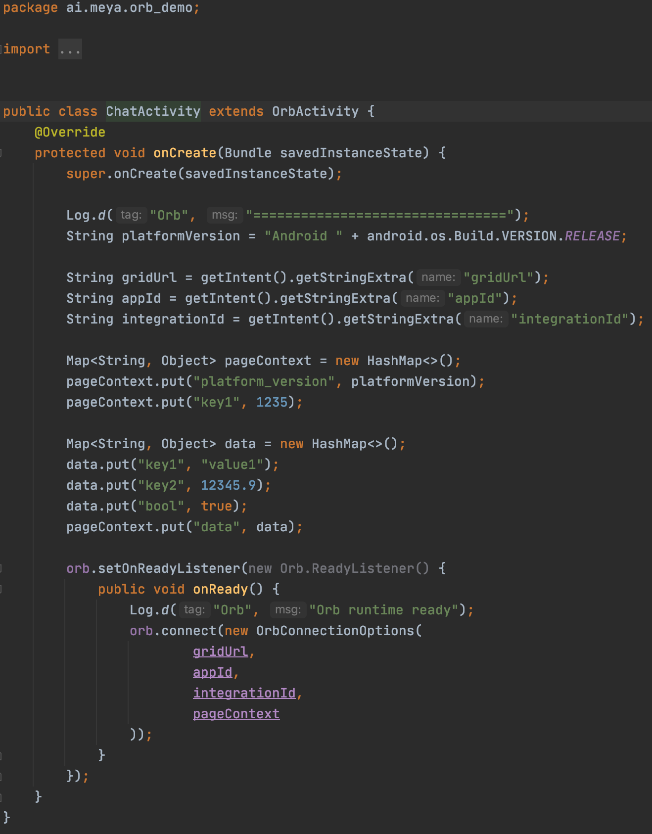Click the msg: hint before "Orb runtime ready"
This screenshot has width=652, height=834.
(288, 610)
